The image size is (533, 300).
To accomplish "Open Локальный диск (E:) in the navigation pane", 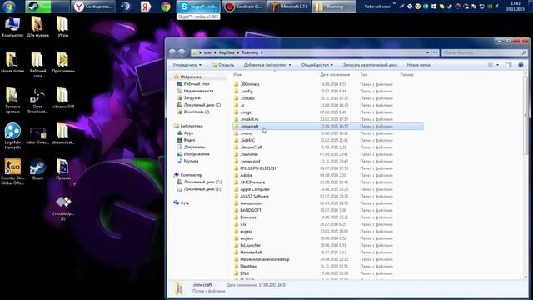I will 202,189.
